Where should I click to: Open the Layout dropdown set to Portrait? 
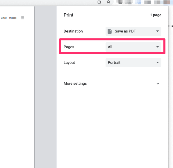point(133,63)
